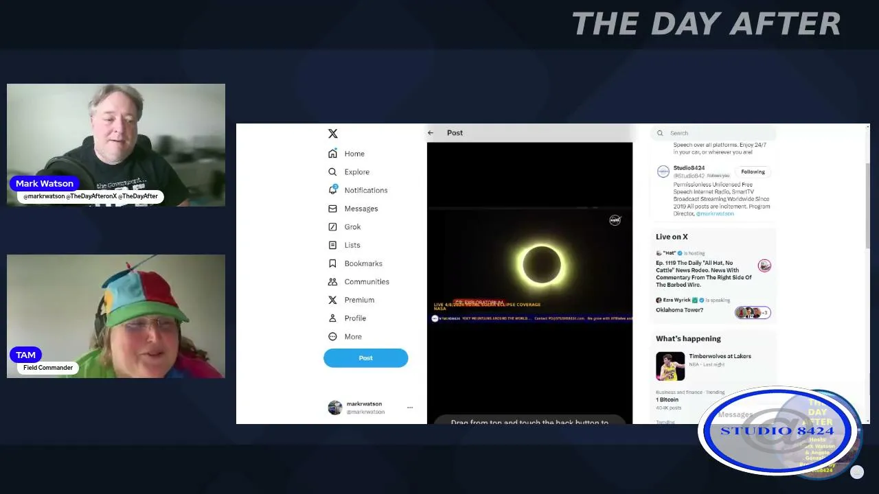Open the account options ellipsis menu

point(410,408)
